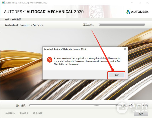Maximize the installer window
Image resolution: width=152 pixels, height=118 pixels.
click(139, 3)
